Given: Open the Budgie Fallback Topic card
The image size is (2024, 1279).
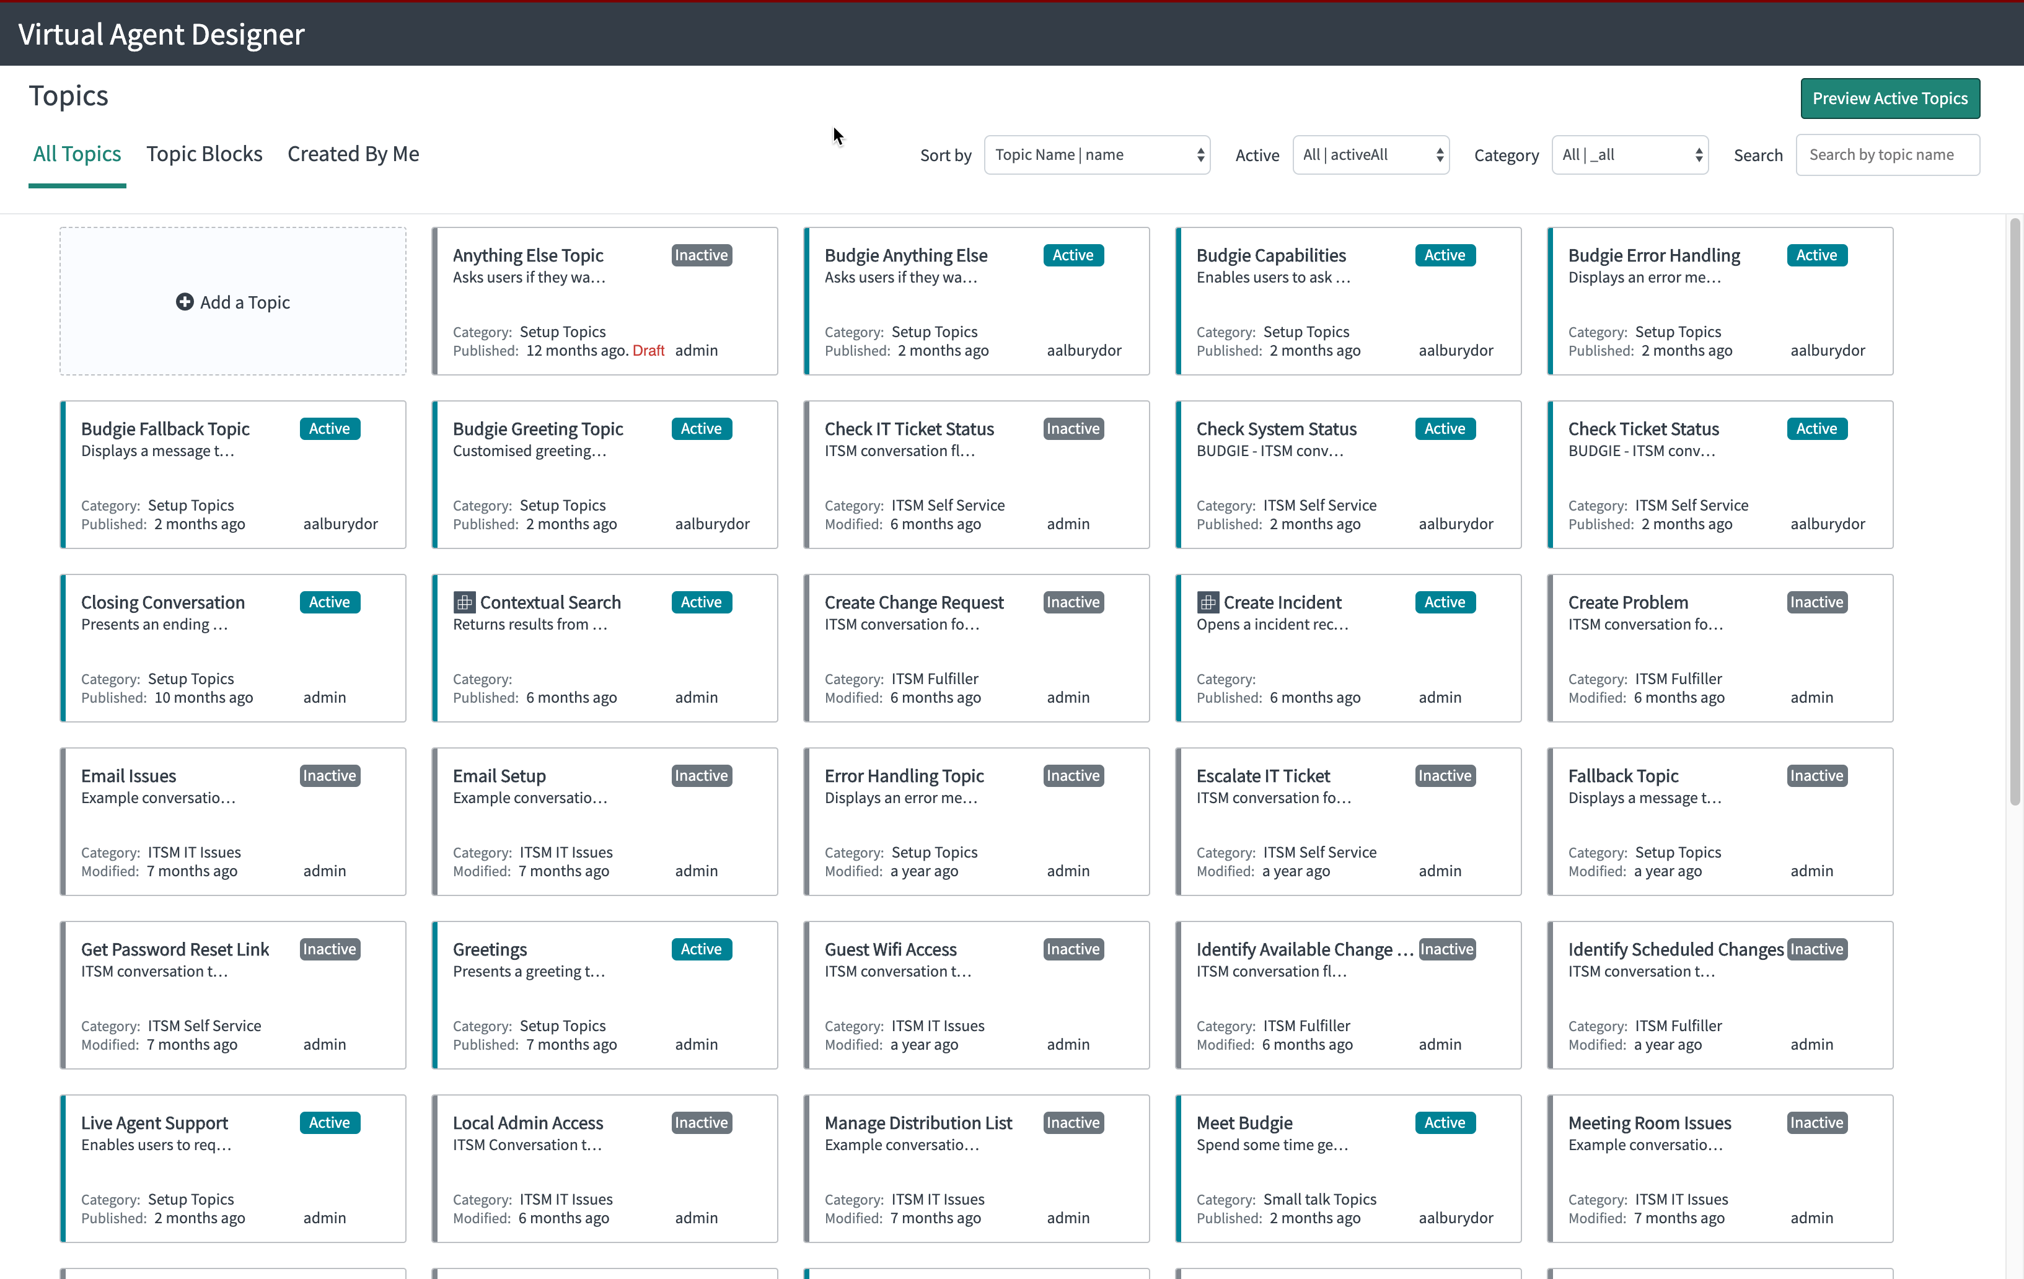Looking at the screenshot, I should point(233,475).
